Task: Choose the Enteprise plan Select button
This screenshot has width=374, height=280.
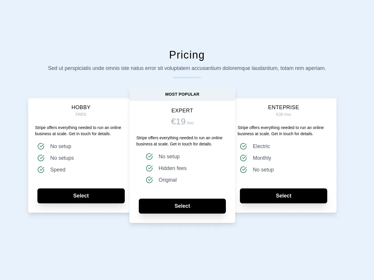Action: (283, 196)
